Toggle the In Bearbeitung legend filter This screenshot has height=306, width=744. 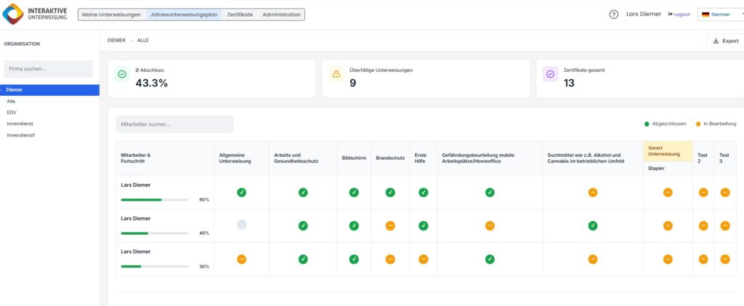715,124
